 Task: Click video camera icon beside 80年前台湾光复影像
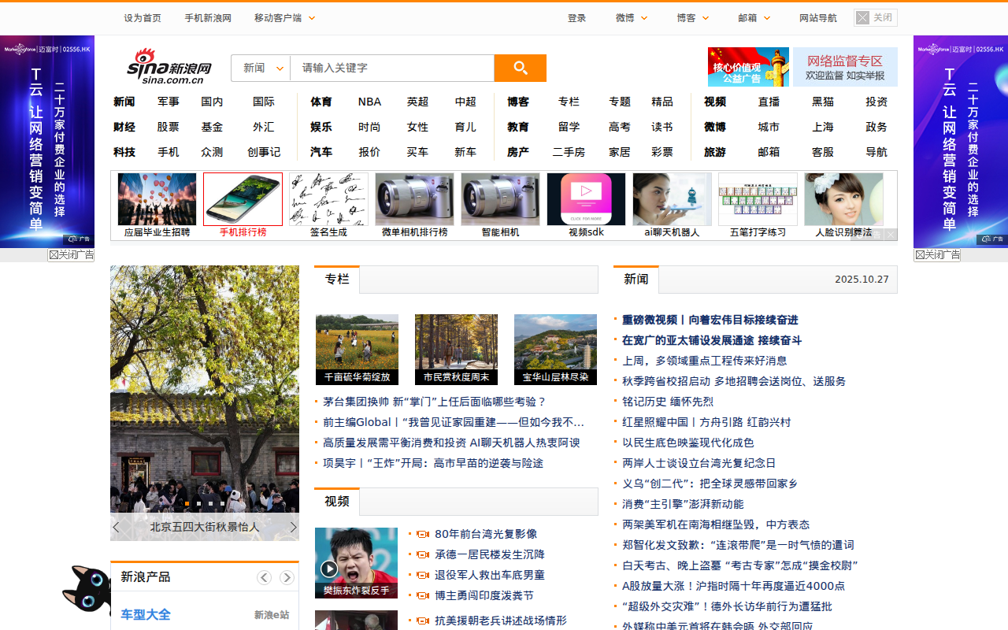424,534
